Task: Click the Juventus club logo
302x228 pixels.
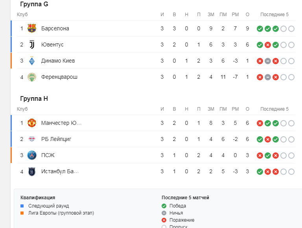Action: click(32, 44)
